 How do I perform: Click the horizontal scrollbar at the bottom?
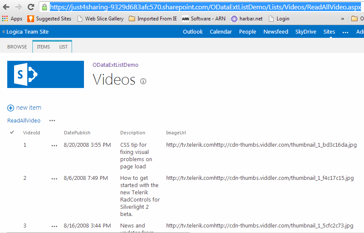98,232
